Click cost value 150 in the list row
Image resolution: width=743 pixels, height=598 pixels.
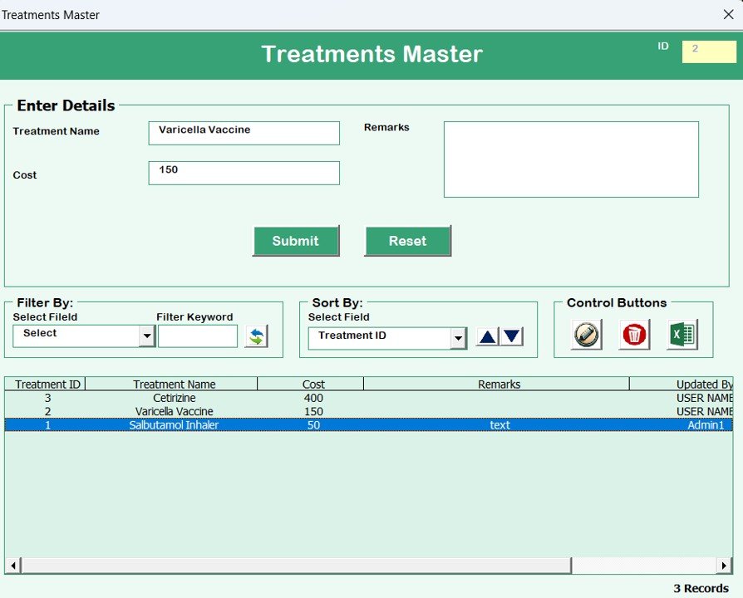pyautogui.click(x=313, y=411)
